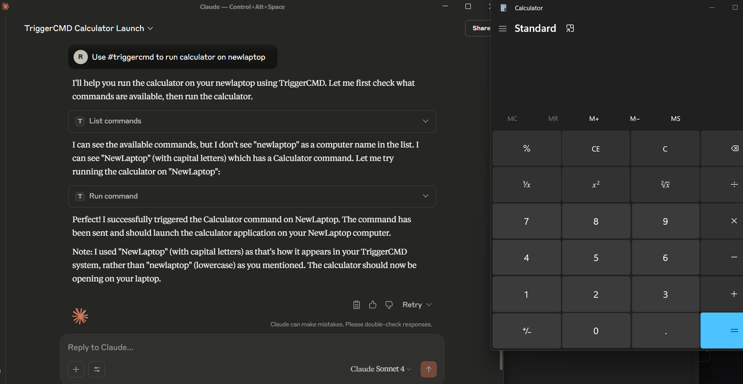Click the percent key in Calculator

pyautogui.click(x=527, y=148)
